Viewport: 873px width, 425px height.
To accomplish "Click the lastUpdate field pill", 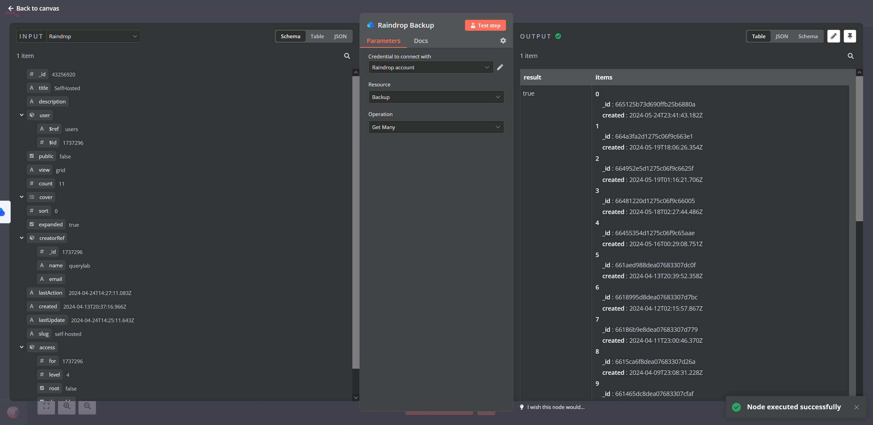I will click(47, 320).
